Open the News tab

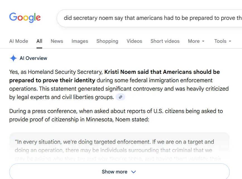tap(57, 41)
